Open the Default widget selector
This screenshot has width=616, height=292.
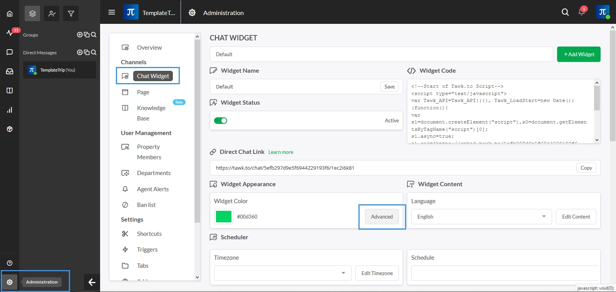pos(381,54)
